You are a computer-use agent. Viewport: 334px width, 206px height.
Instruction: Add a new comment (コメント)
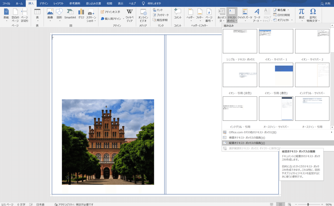click(x=178, y=14)
